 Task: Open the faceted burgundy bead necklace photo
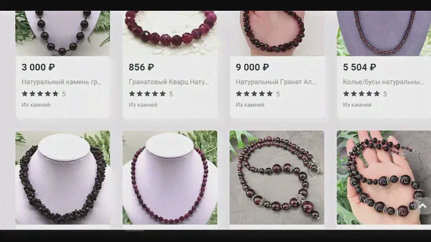(x=170, y=177)
